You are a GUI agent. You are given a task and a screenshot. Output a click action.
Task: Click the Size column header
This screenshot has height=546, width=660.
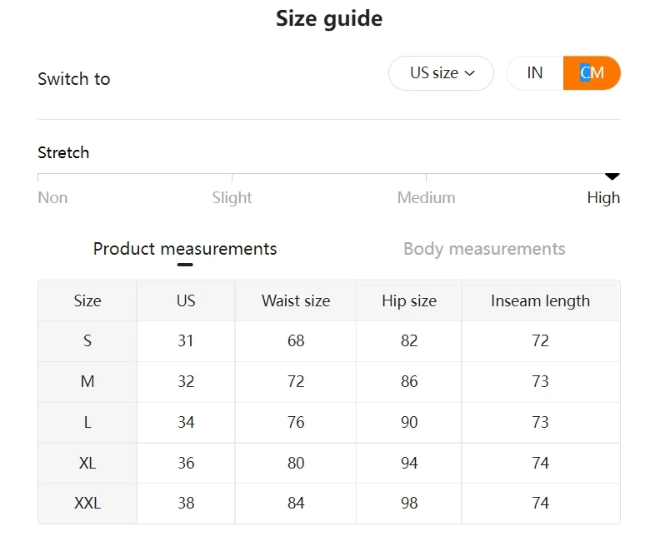[x=87, y=301]
